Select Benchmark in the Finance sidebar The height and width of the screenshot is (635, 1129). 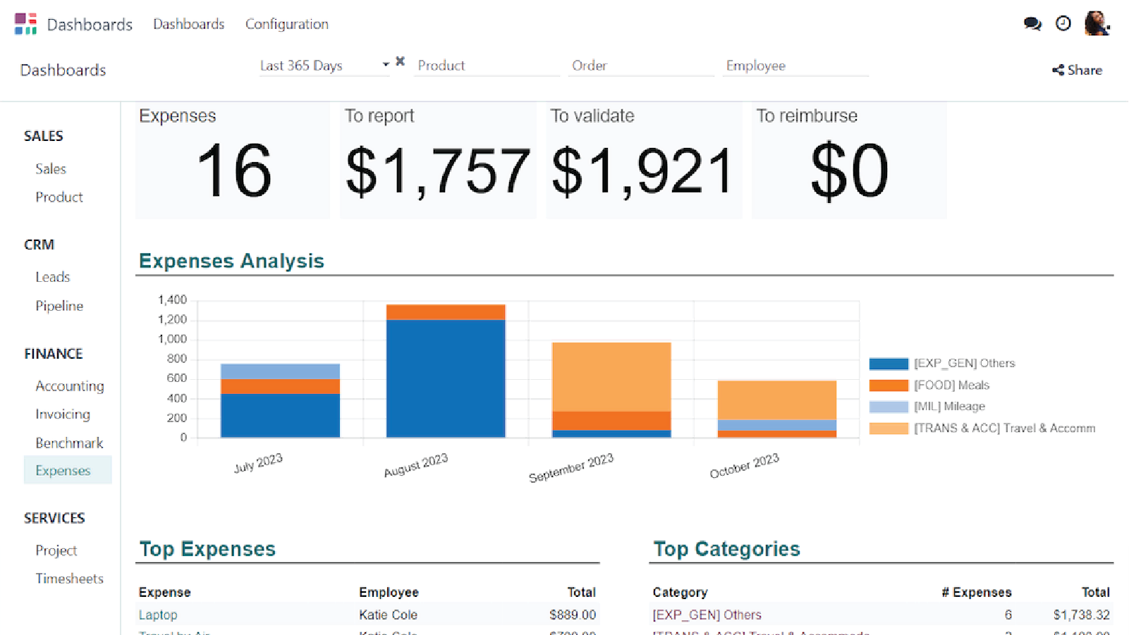(x=69, y=443)
